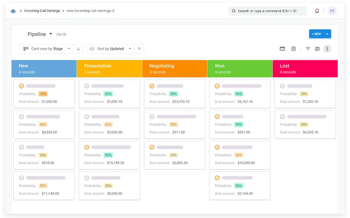Click the clipboard report icon

[x=294, y=49]
